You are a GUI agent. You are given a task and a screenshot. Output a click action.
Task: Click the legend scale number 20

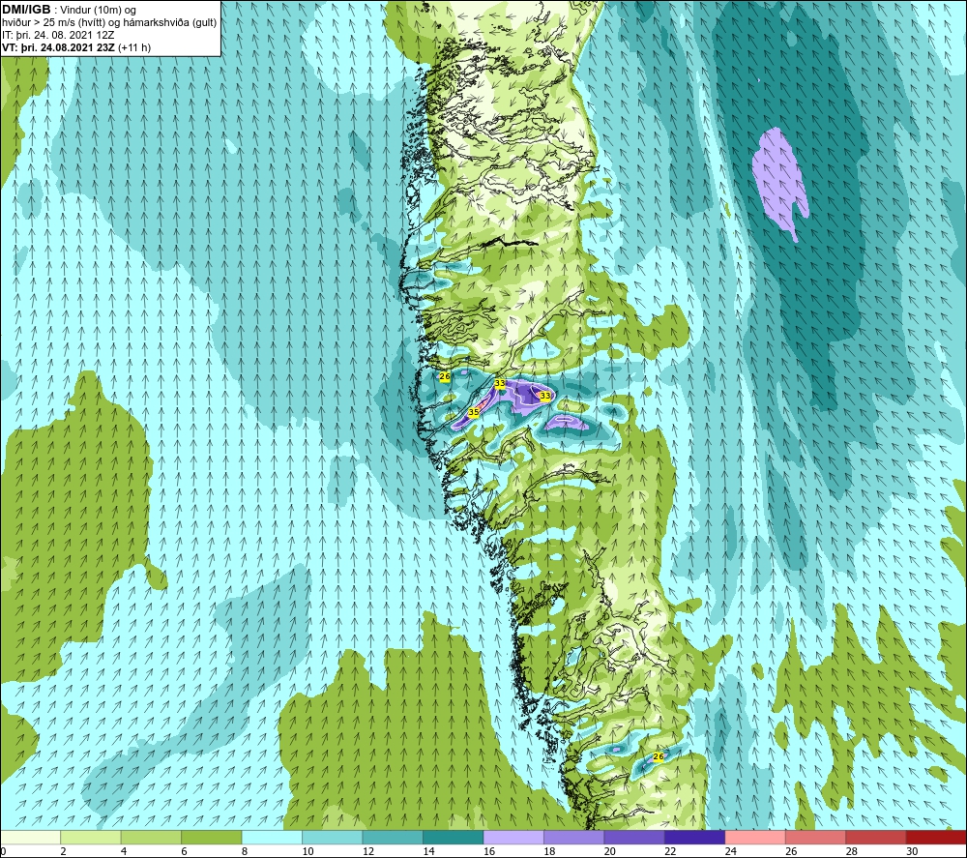point(610,851)
